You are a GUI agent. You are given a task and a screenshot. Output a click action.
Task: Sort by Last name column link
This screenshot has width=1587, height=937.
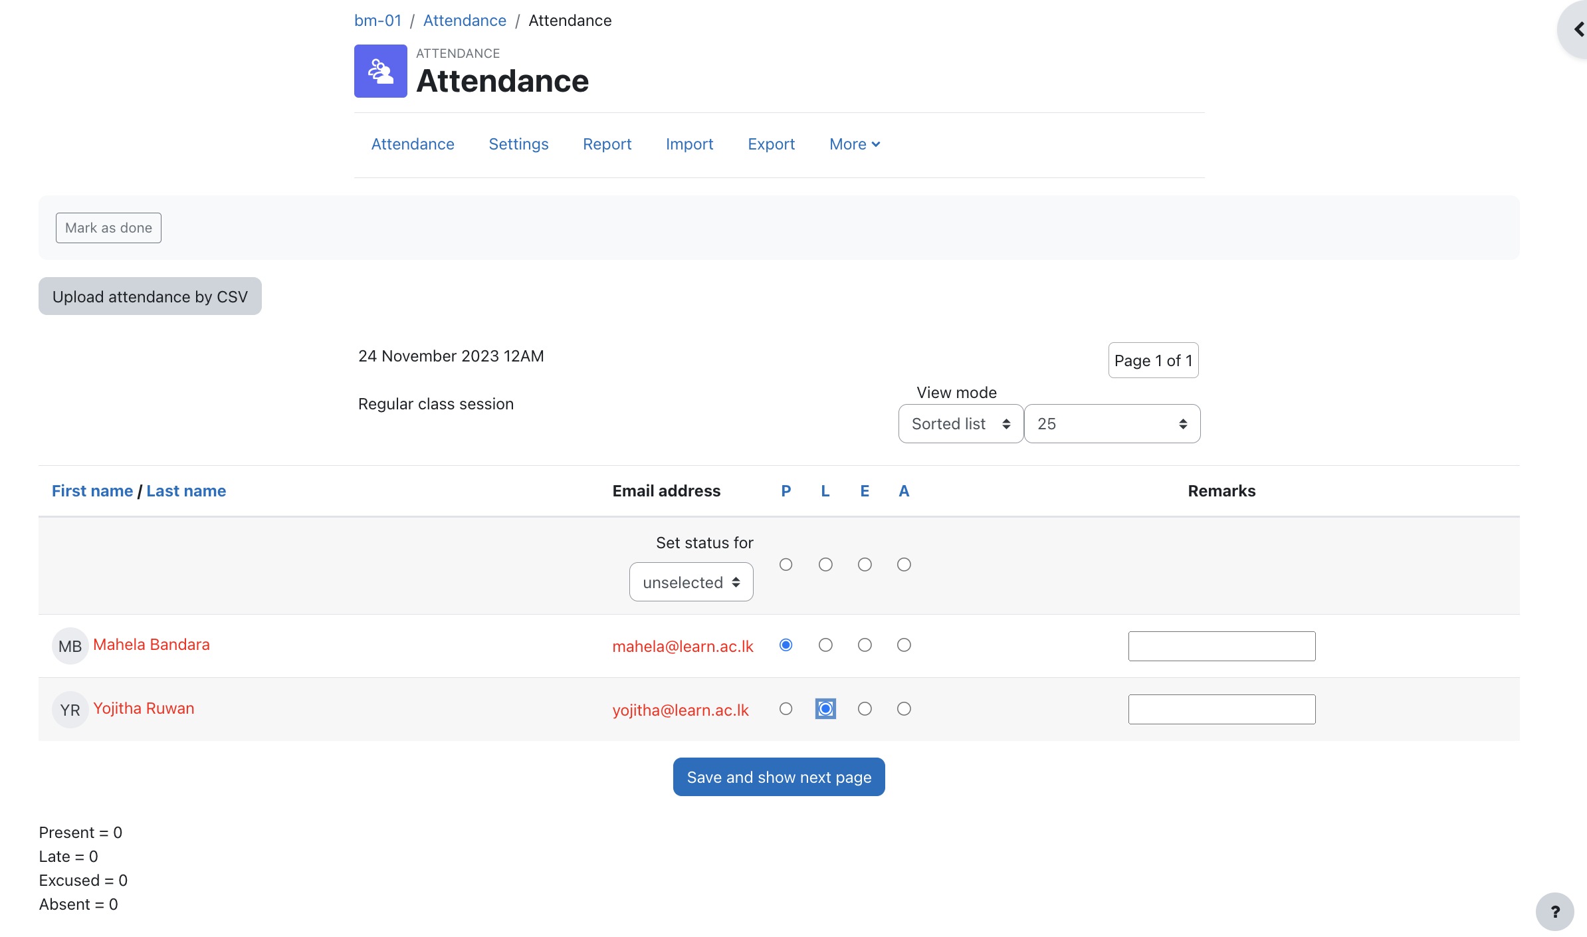point(186,491)
